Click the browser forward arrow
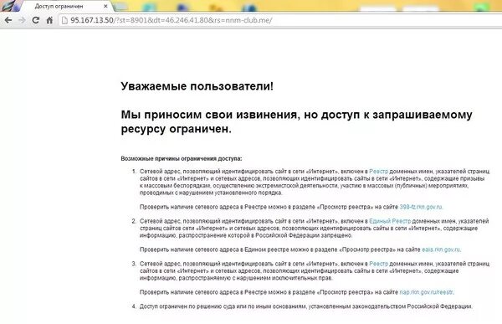This screenshot has height=324, width=502. (x=22, y=20)
